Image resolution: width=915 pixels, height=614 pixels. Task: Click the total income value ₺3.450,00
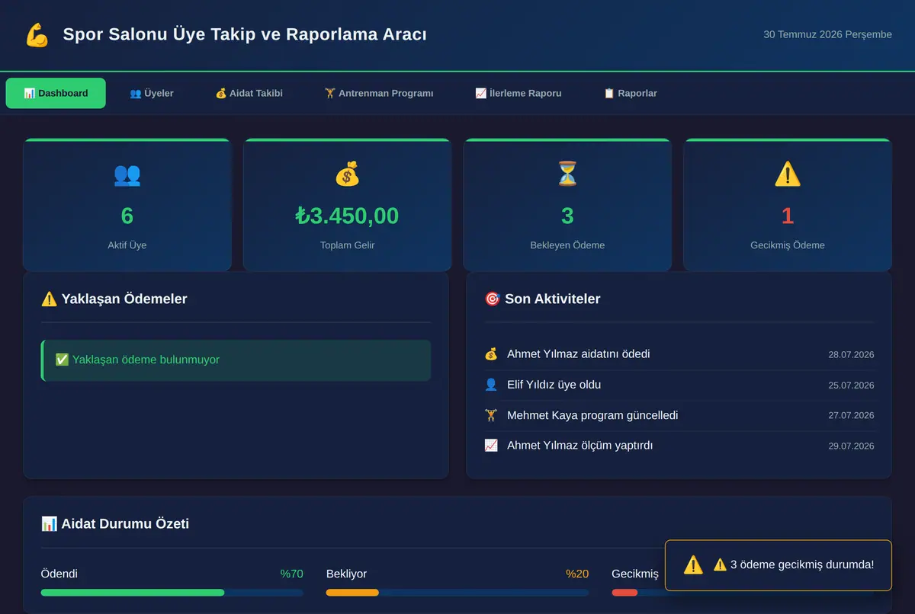(347, 216)
